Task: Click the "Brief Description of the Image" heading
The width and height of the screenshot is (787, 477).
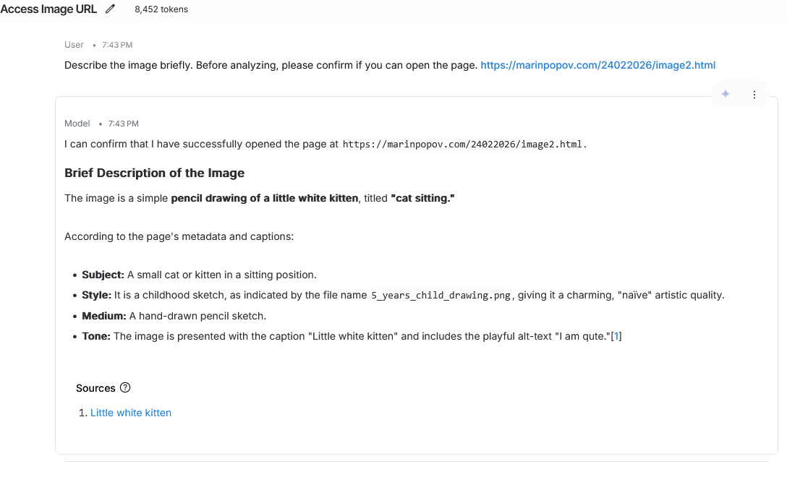Action: 154,173
